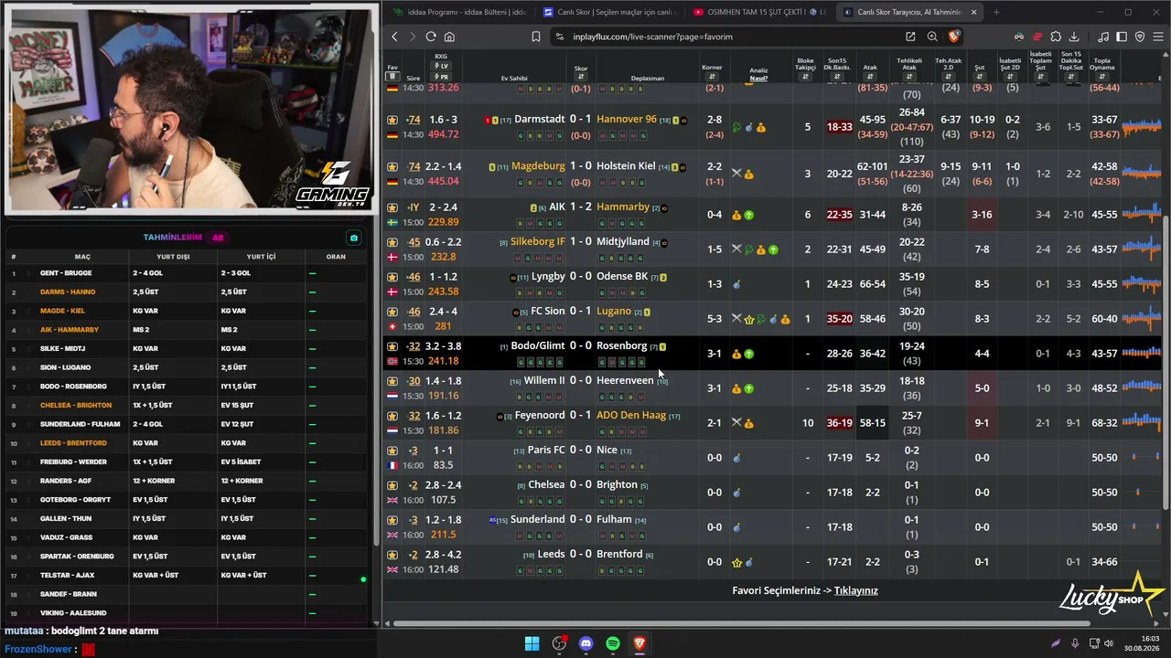Toggle favorite star for Silkeborg IF match
Screen dimensions: 1171x658
tap(392, 242)
